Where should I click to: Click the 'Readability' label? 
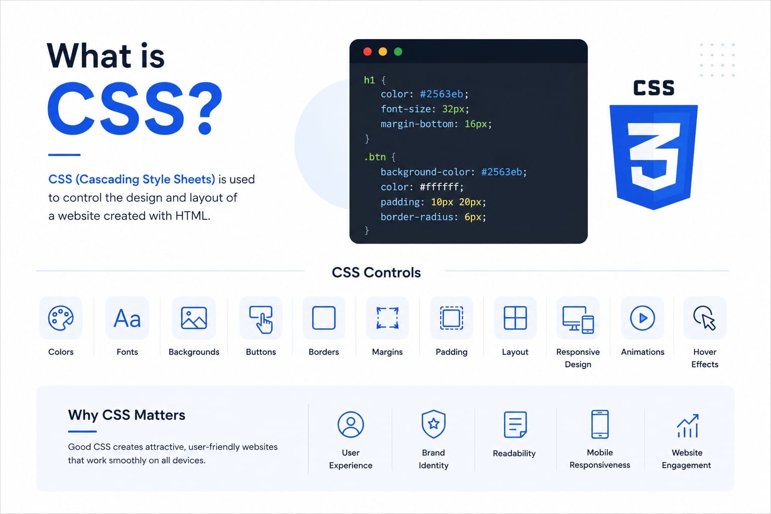(515, 453)
